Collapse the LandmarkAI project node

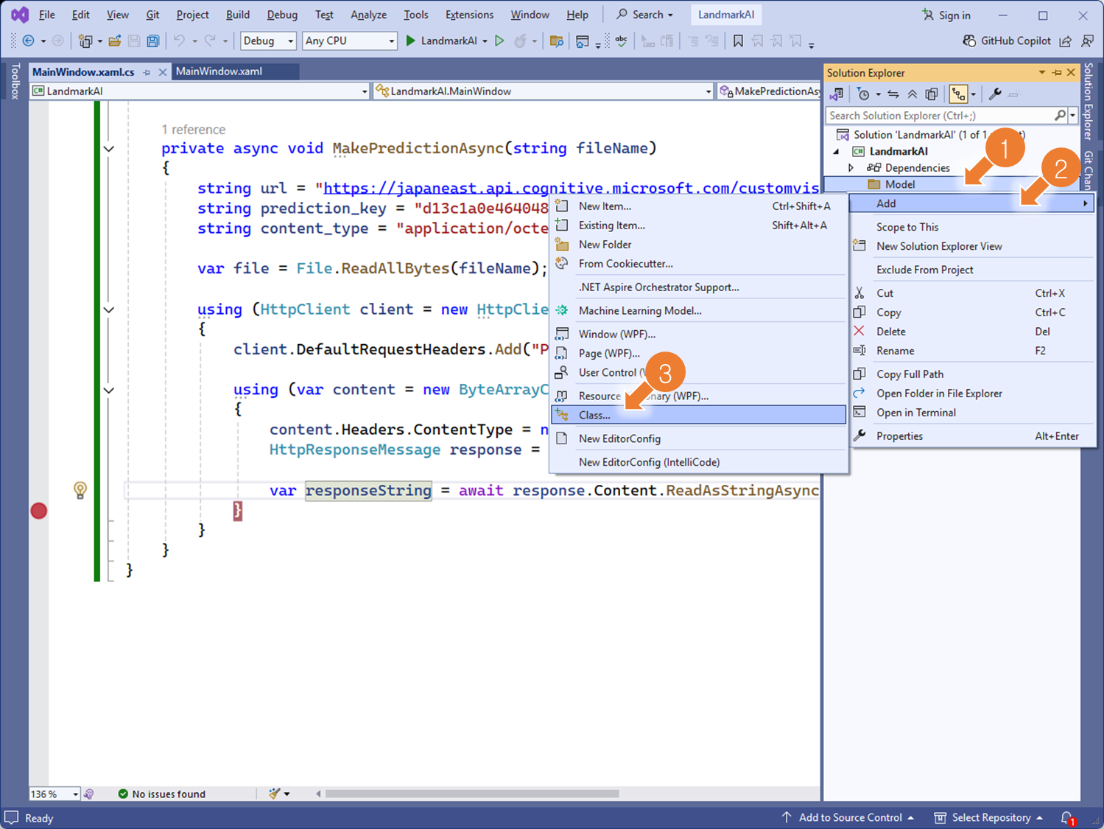(837, 152)
